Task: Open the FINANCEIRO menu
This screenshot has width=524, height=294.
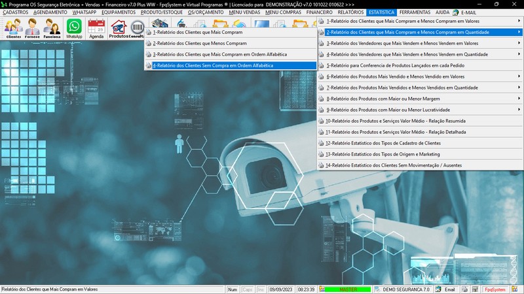Action: click(x=320, y=12)
